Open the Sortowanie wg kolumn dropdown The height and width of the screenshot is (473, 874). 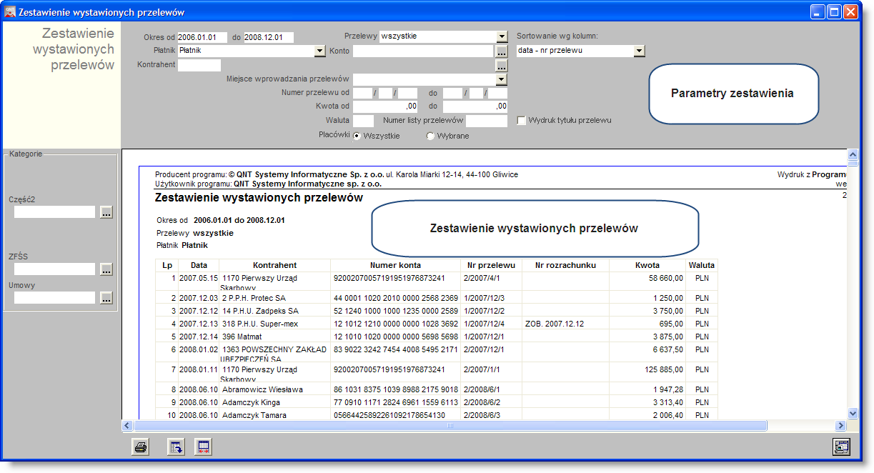pyautogui.click(x=640, y=51)
